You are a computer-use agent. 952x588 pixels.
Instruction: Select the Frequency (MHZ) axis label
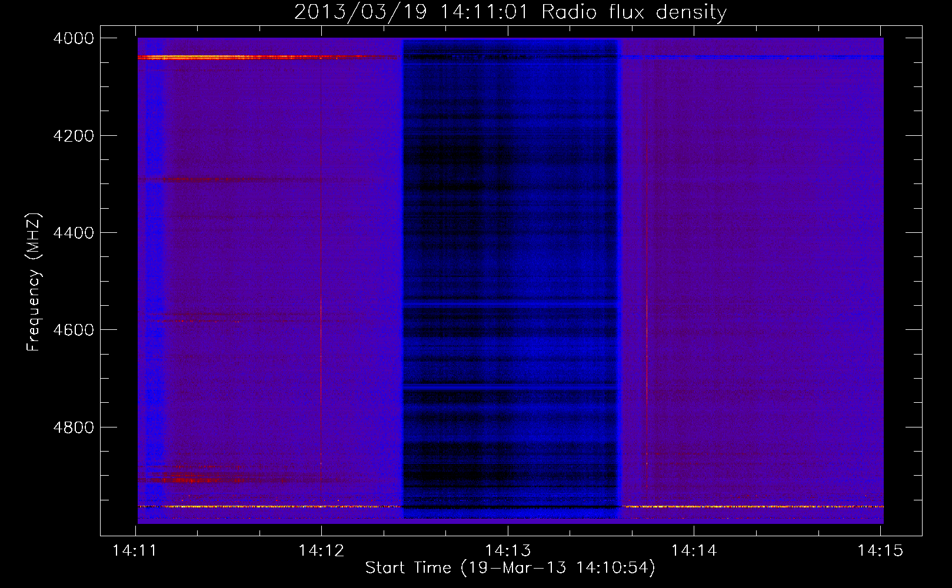tap(34, 282)
